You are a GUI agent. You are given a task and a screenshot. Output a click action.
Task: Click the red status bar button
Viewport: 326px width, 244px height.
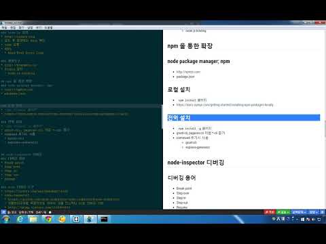click(x=270, y=212)
